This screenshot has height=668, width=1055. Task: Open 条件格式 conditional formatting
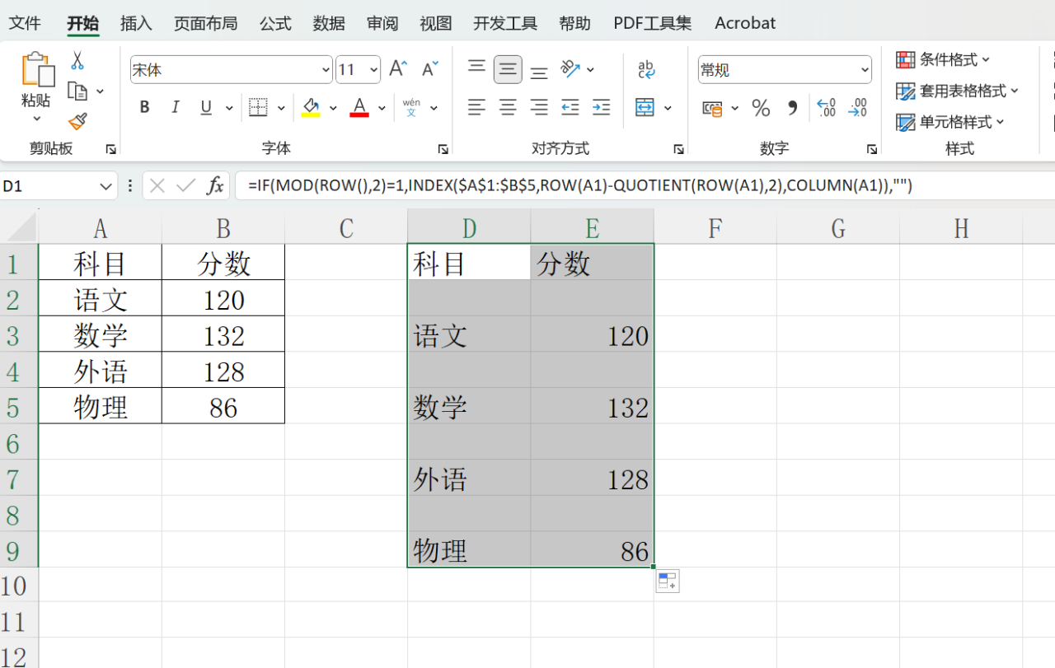944,59
